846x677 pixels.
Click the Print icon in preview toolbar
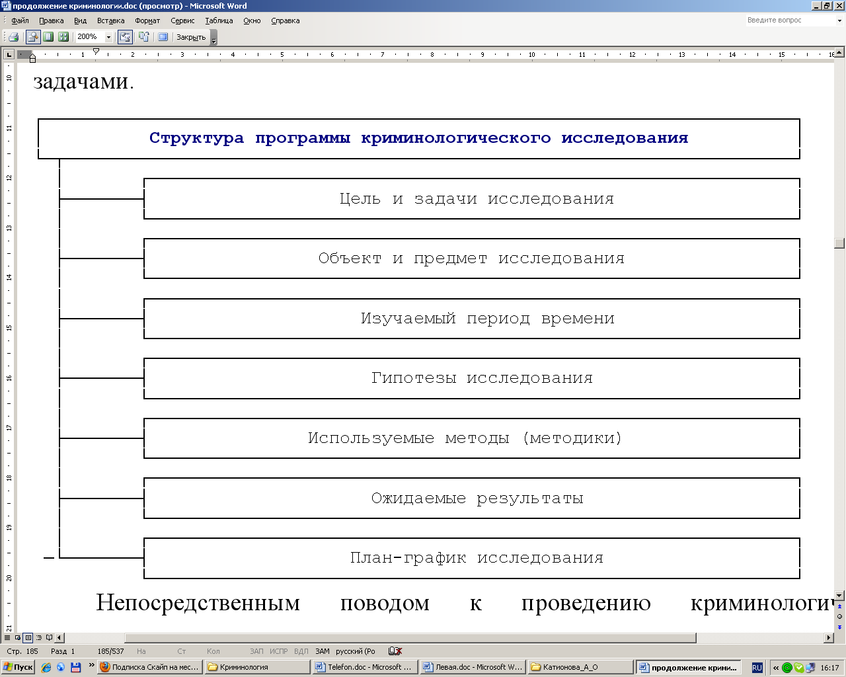click(x=13, y=37)
